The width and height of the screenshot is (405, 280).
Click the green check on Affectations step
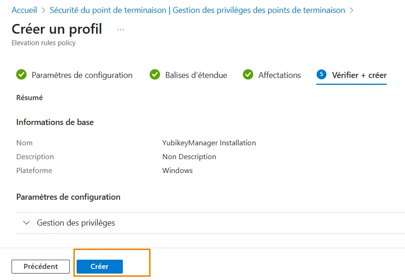tap(248, 74)
